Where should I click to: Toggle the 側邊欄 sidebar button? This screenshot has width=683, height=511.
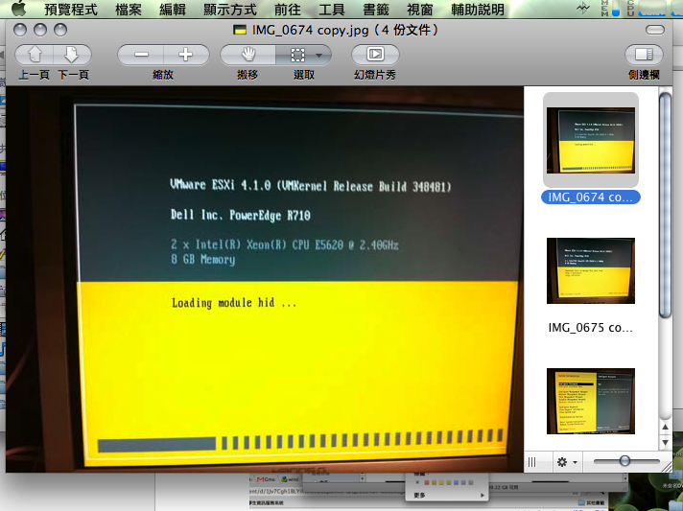[644, 55]
